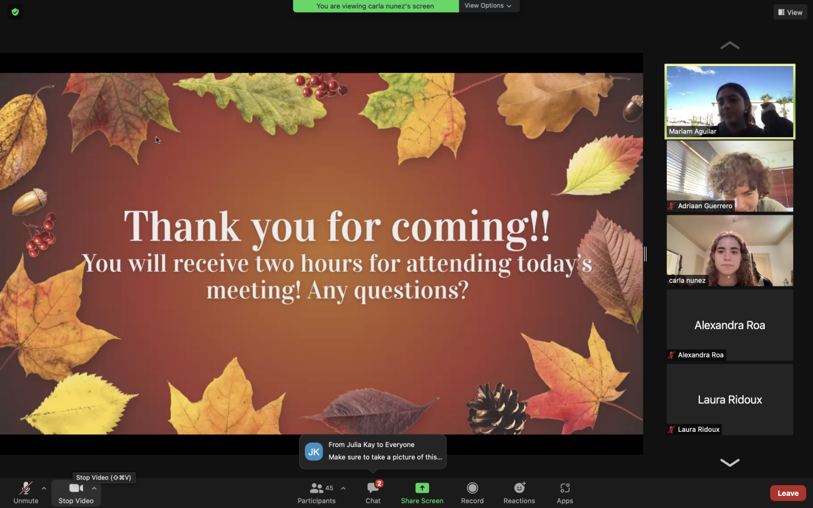Open the View layout menu

[790, 12]
